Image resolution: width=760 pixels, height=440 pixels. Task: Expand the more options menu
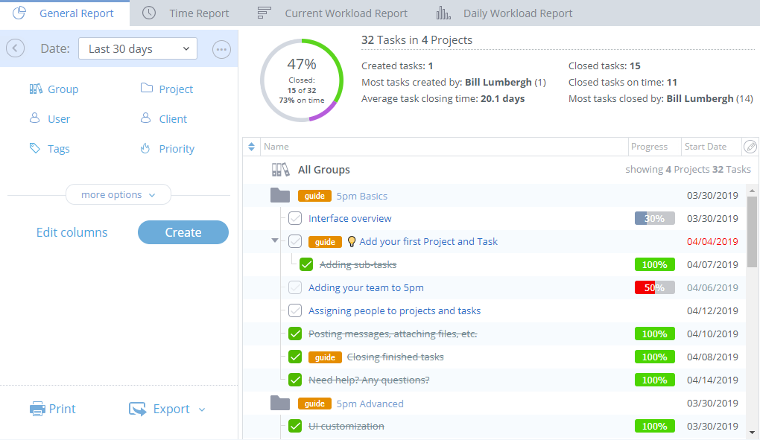[118, 194]
